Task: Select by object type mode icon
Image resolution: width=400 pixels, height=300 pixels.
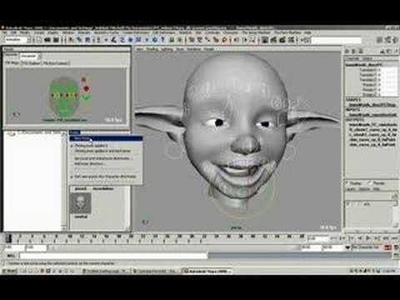Action: tap(80, 40)
